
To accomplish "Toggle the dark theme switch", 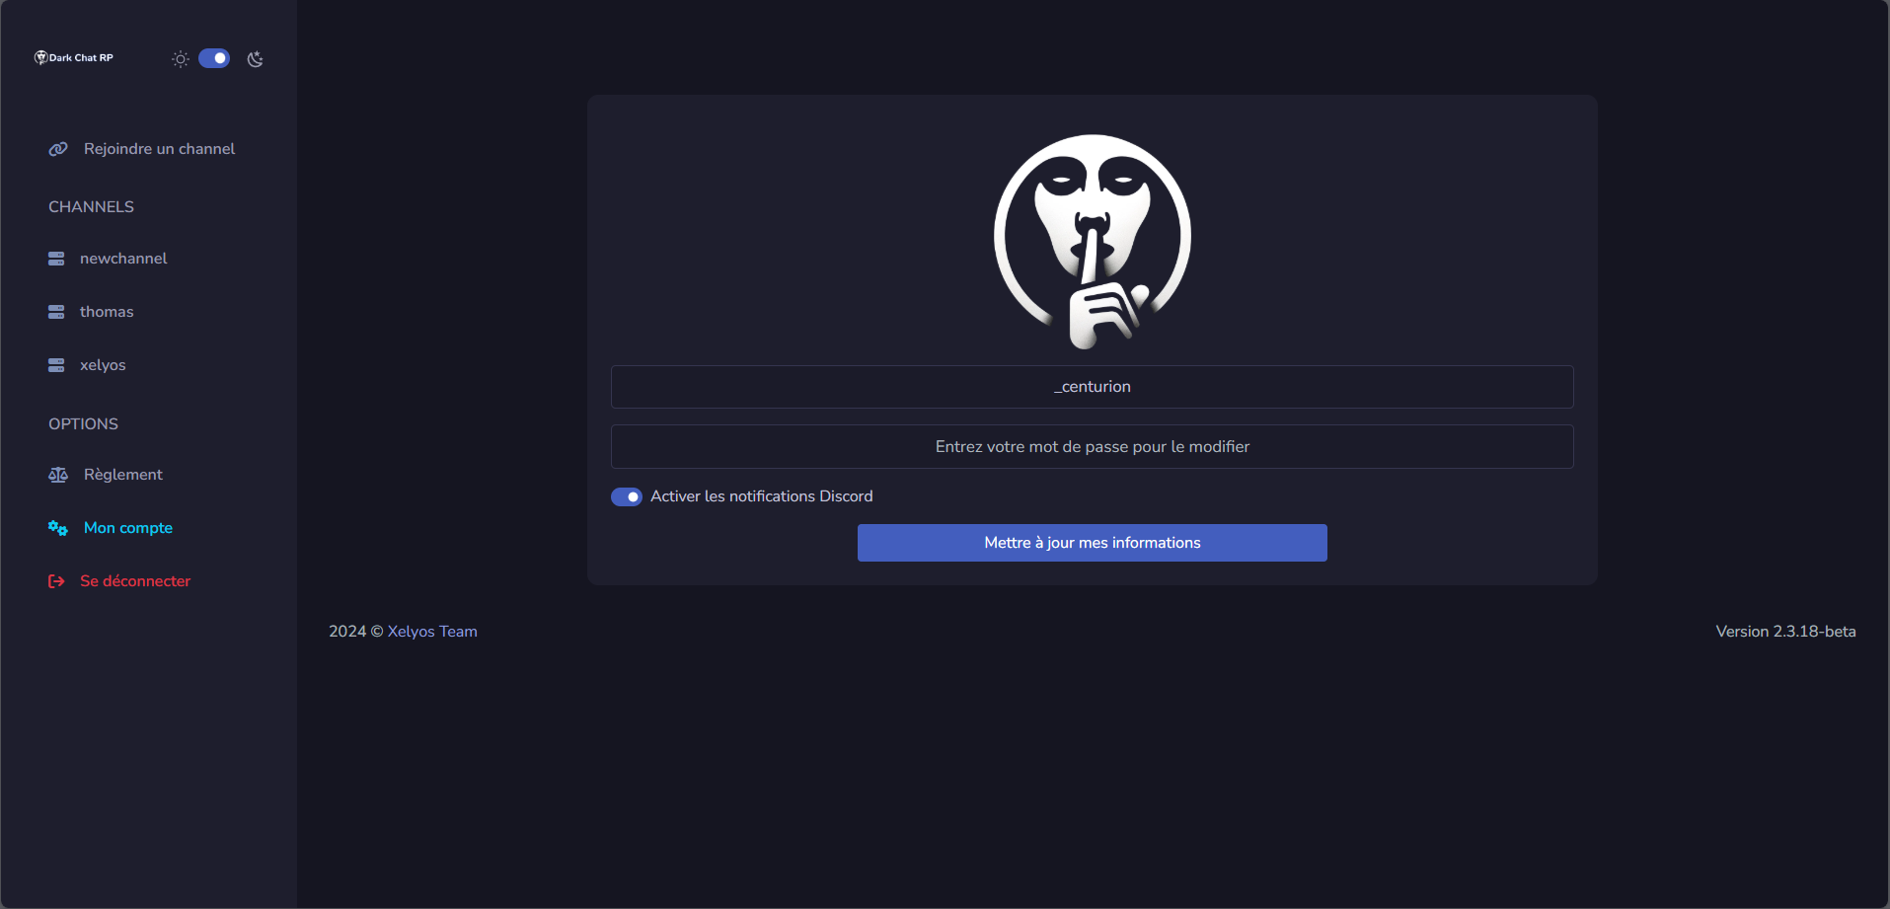I will (x=214, y=58).
